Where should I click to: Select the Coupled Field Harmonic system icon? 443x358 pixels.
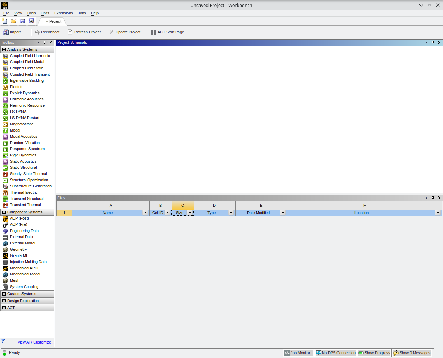coord(6,56)
